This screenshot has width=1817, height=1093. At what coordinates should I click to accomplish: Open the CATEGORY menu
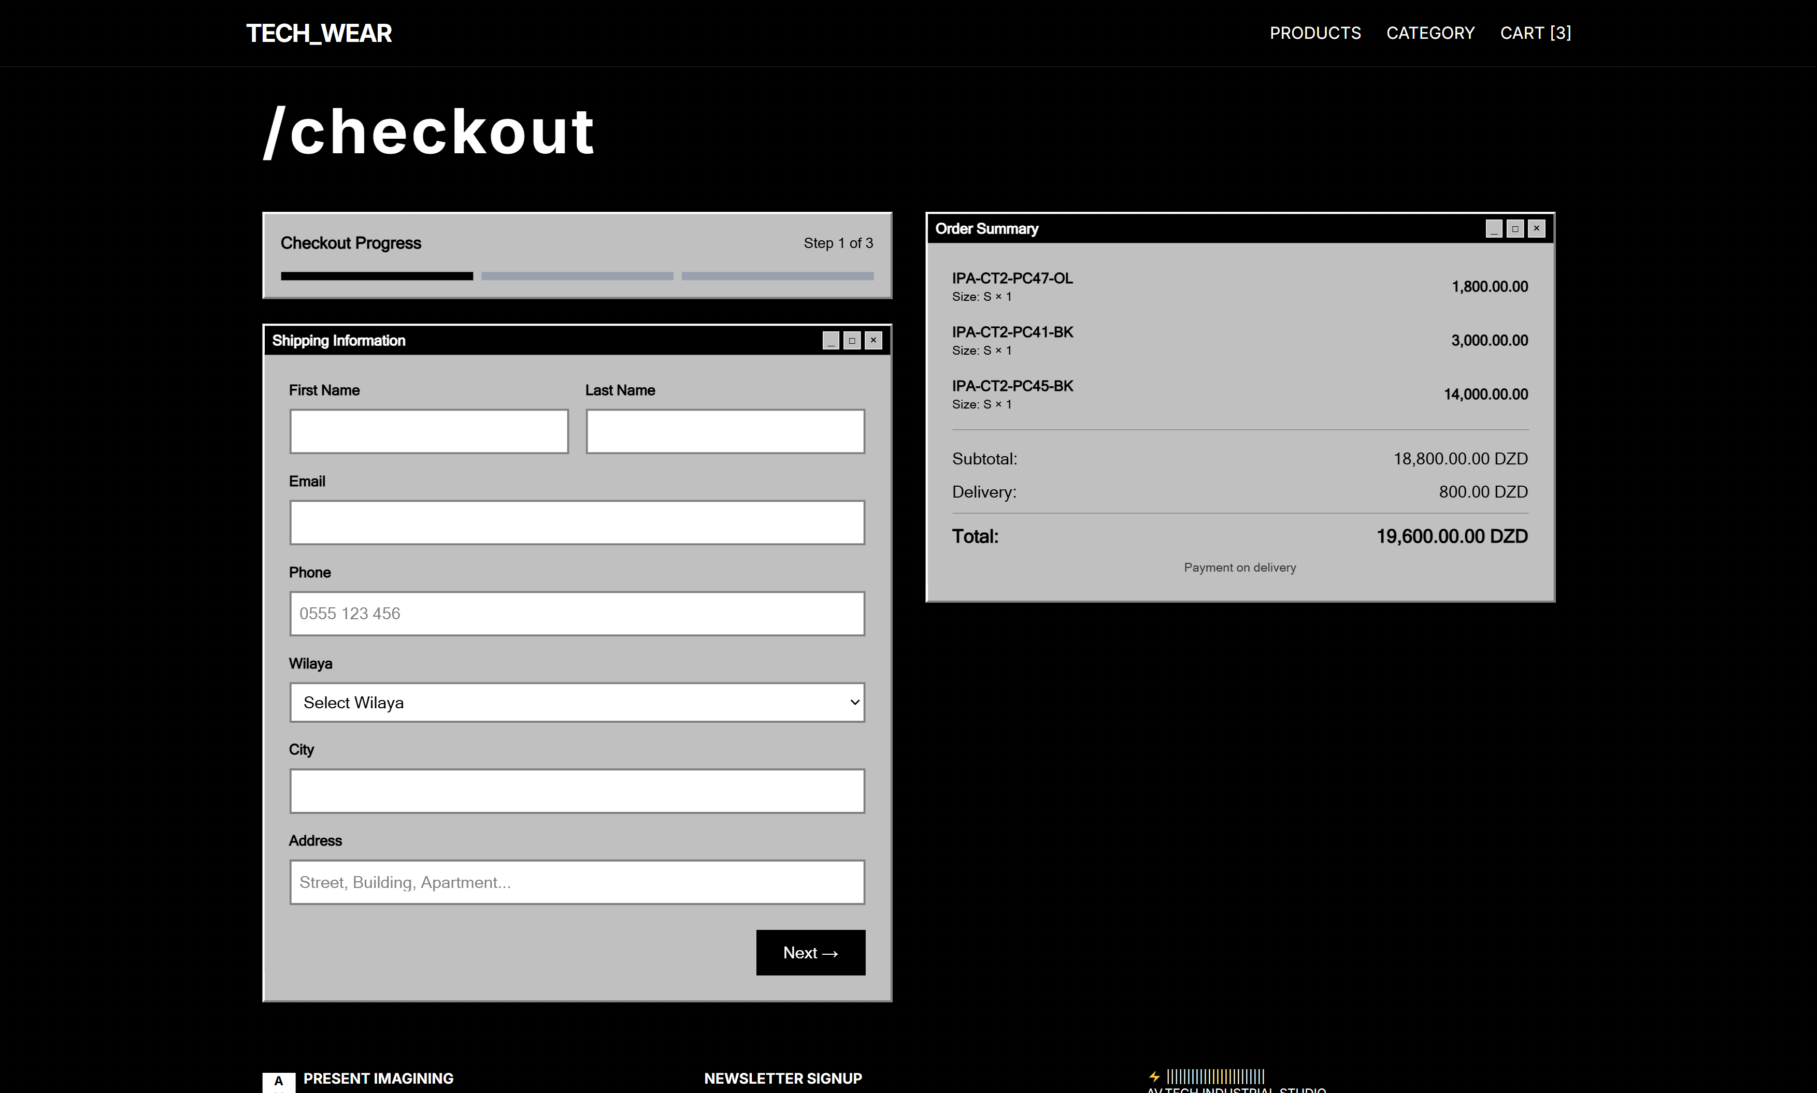[x=1430, y=33]
